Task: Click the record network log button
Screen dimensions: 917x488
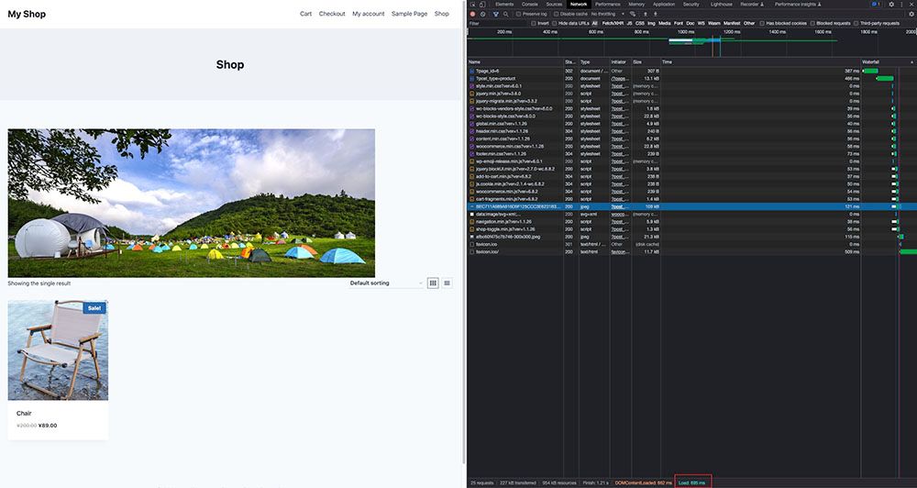Action: click(472, 14)
